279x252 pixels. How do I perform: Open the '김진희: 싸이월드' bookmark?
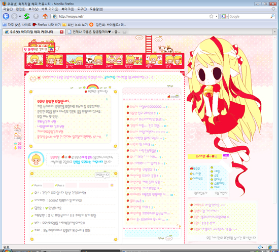pyautogui.click(x=108, y=25)
